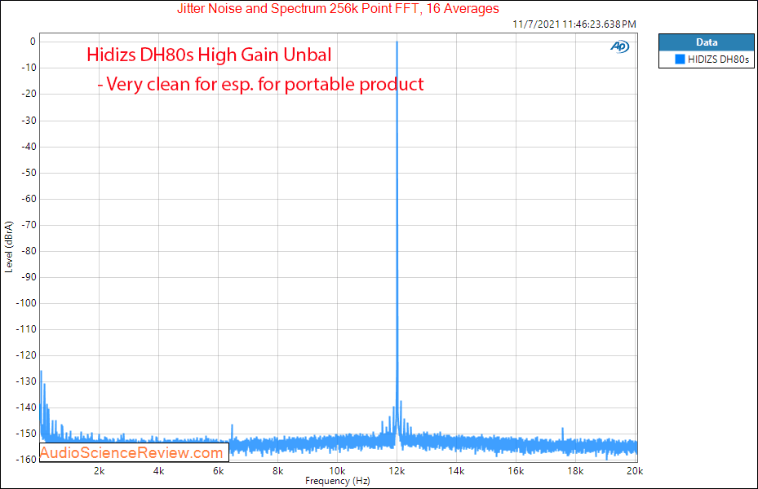The width and height of the screenshot is (758, 489).
Task: Click the 18k frequency tick label
Action: coord(575,471)
